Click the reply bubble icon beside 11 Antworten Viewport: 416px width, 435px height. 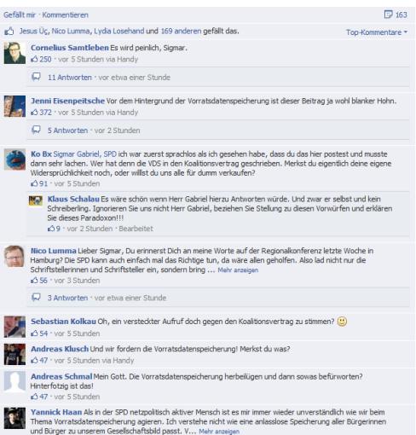coord(36,77)
